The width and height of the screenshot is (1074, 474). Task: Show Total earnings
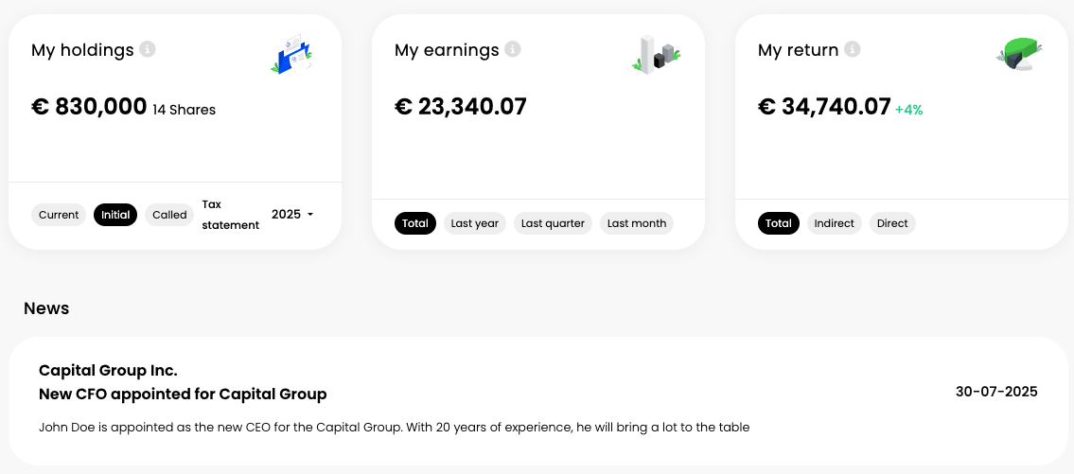(x=415, y=223)
